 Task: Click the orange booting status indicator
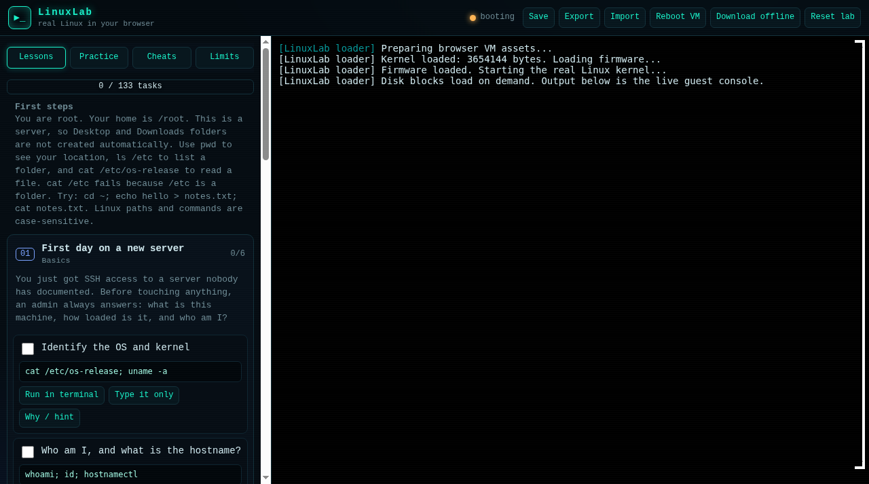[x=473, y=18]
